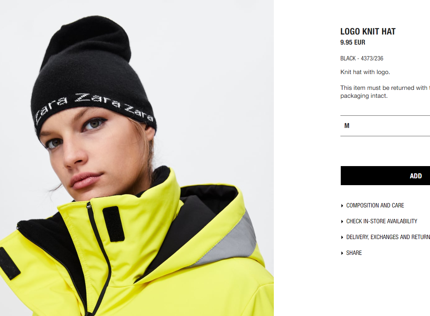The width and height of the screenshot is (430, 316).
Task: Click the arrow icon beside Delivery, Exchanges and Returns
Action: pos(342,237)
